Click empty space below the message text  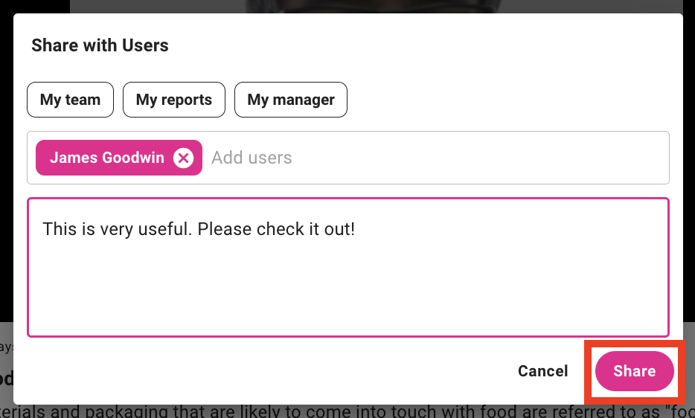[348, 298]
